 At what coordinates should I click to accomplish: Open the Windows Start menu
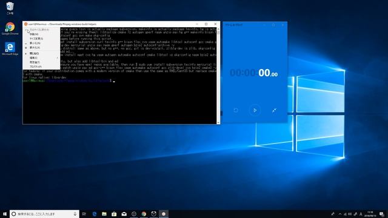click(5, 214)
